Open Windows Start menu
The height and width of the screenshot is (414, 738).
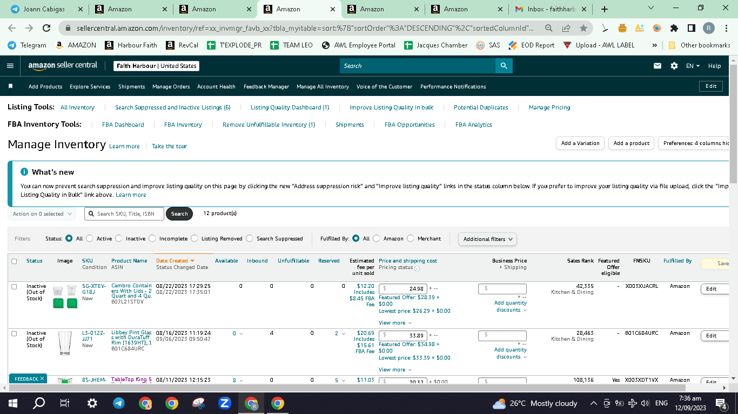click(13, 403)
